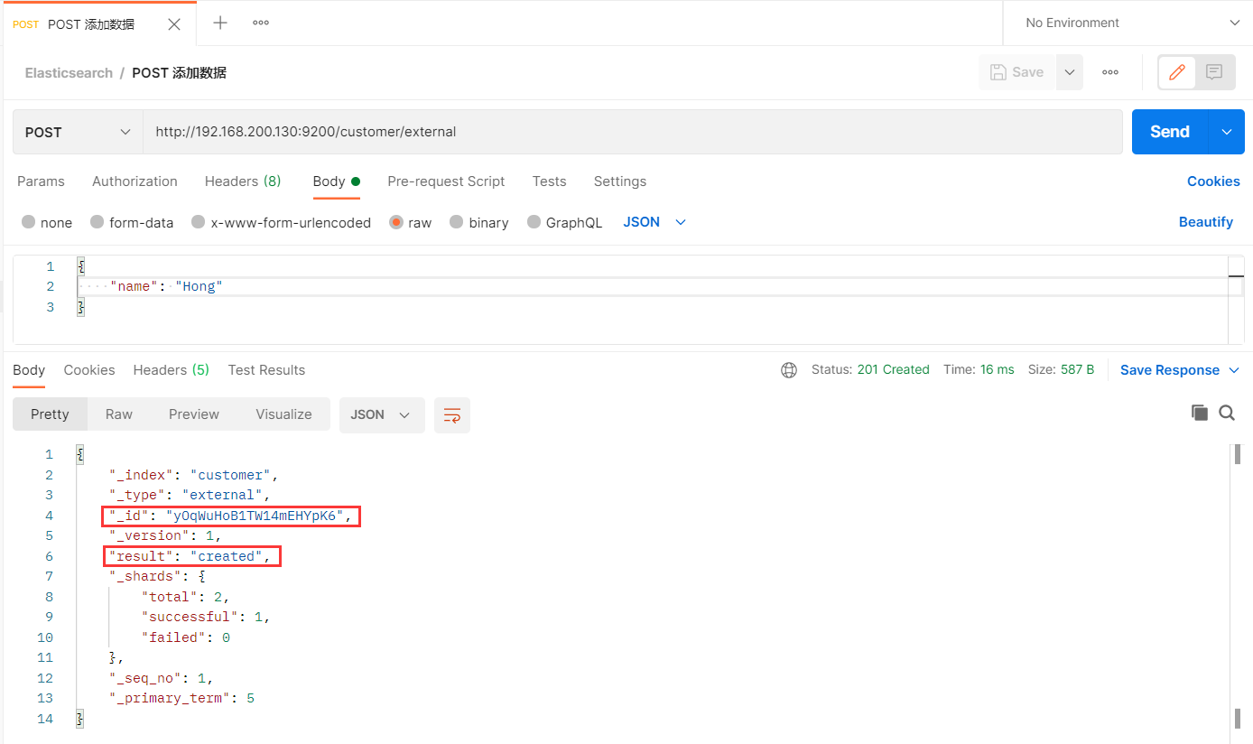The width and height of the screenshot is (1253, 744).
Task: Click the "_primary_term": 5 line
Action: (x=181, y=698)
